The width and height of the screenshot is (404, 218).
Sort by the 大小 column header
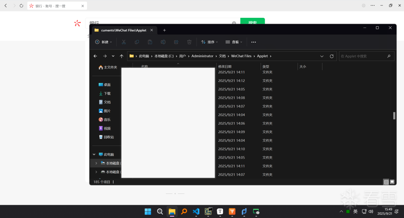(x=310, y=66)
